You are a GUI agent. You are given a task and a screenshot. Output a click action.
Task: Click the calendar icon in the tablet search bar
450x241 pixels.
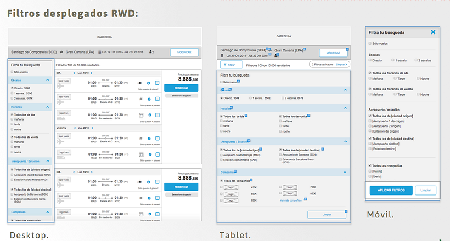(x=222, y=55)
